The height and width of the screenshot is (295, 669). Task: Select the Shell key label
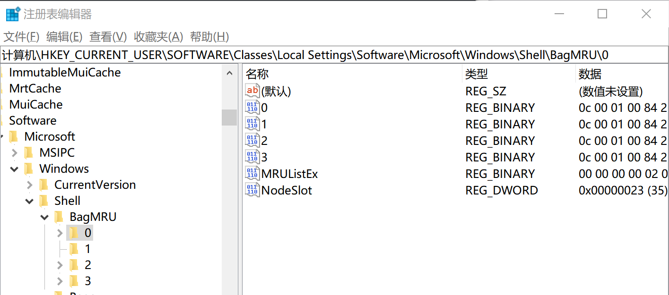pos(67,201)
